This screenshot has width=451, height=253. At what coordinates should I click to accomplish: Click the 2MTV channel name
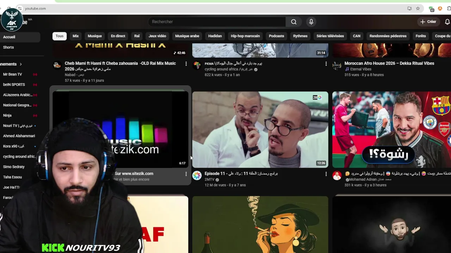[x=210, y=180]
